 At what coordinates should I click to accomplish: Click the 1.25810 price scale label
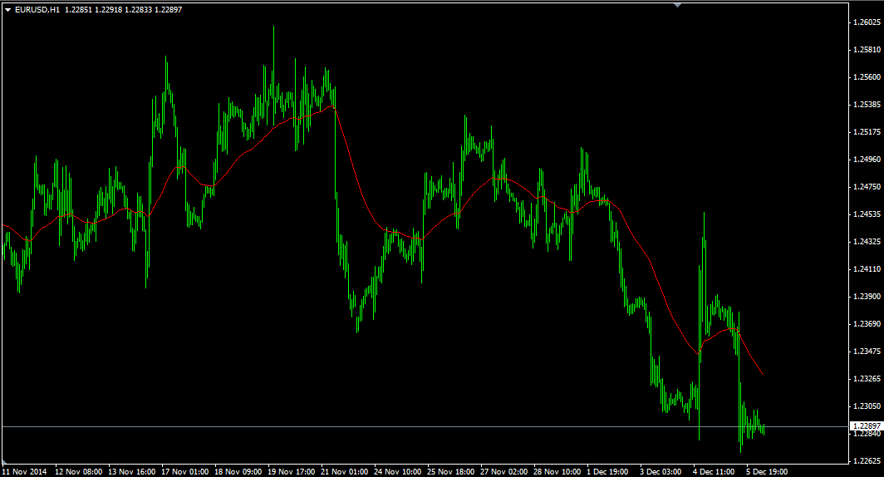(x=867, y=50)
